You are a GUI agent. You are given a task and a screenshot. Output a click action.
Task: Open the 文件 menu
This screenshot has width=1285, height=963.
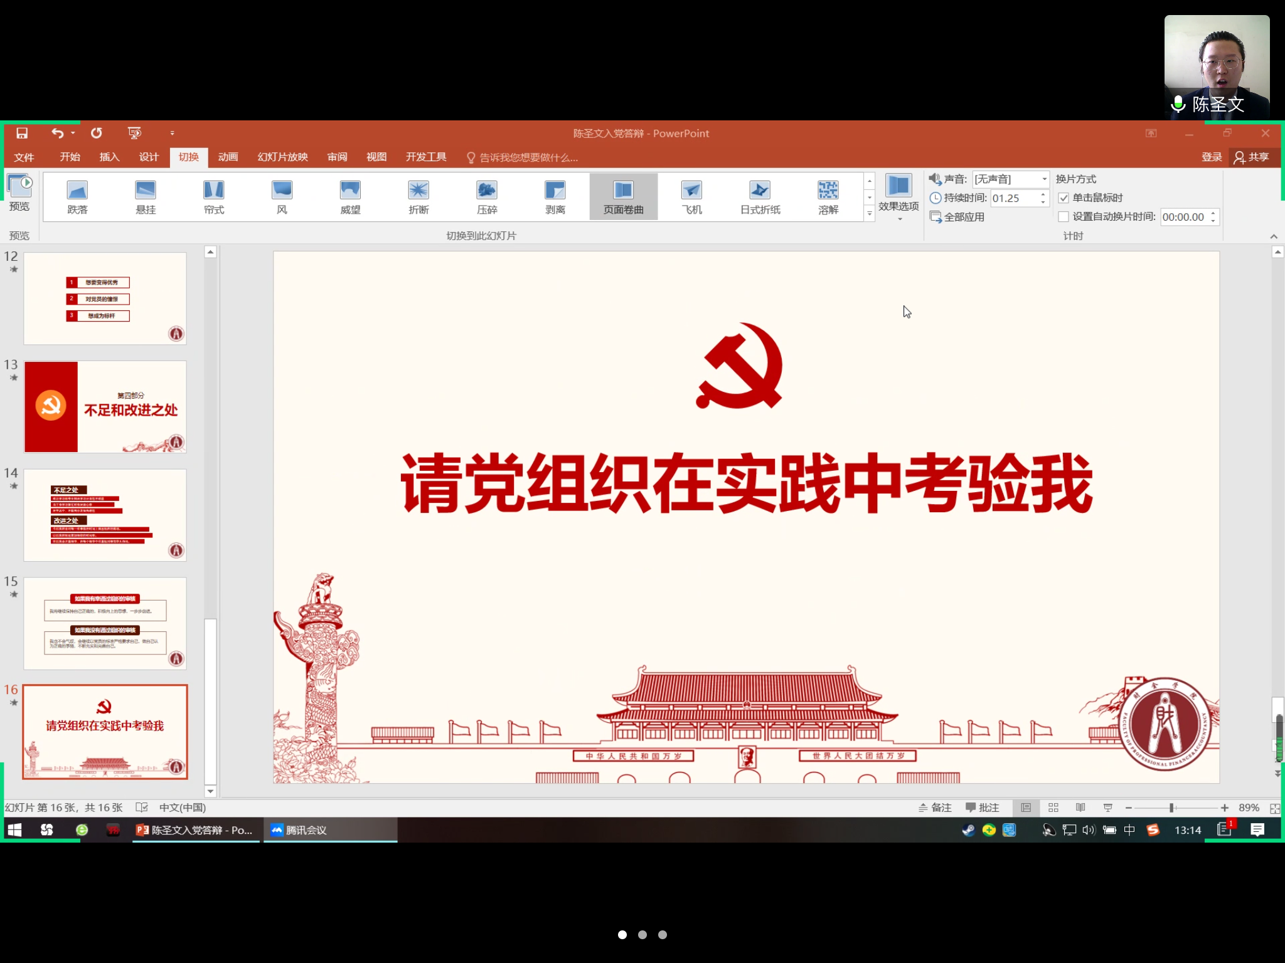pos(24,157)
